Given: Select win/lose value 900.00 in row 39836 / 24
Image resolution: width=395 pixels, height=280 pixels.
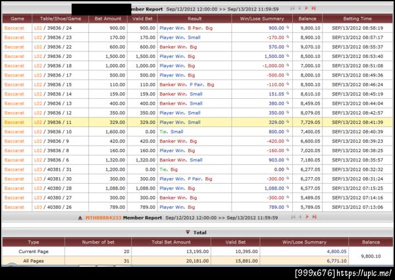Looking at the screenshot, I should tap(276, 28).
